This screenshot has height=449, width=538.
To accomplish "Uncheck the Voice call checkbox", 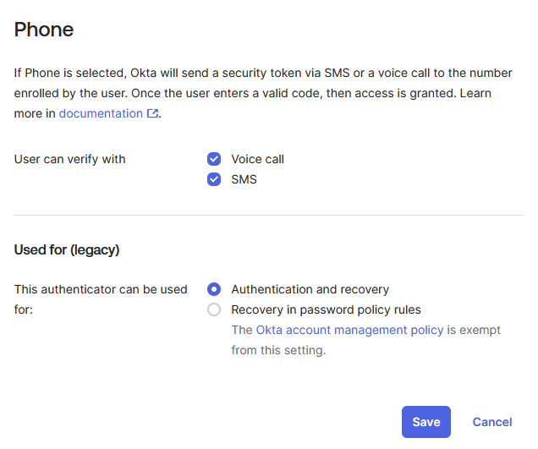I will [x=214, y=159].
